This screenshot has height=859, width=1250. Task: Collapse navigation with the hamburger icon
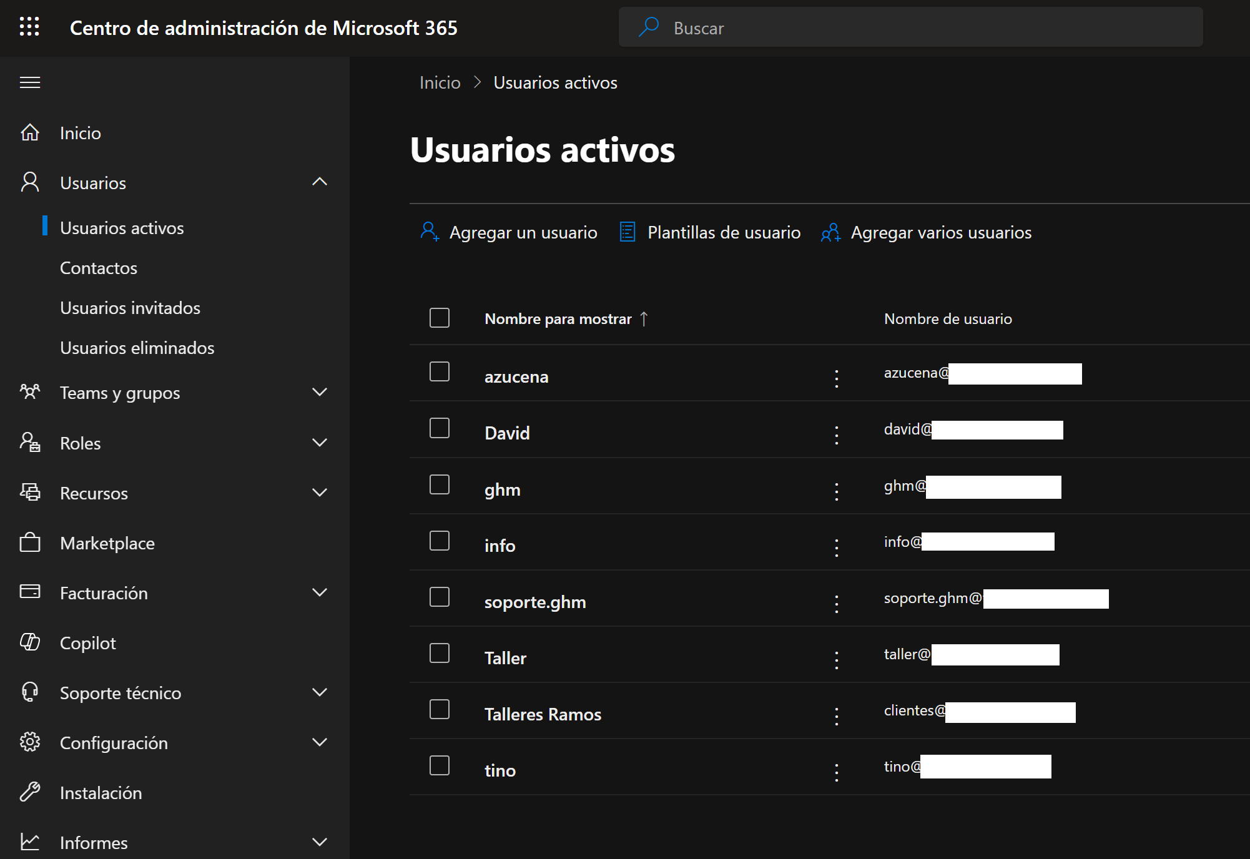(29, 82)
